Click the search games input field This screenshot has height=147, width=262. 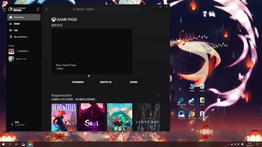106,9
